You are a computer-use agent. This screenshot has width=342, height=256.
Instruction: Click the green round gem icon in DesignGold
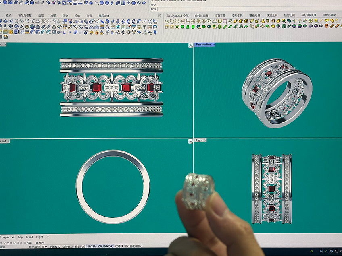[182, 26]
